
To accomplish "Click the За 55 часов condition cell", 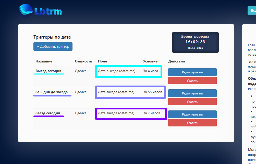I will (x=152, y=92).
